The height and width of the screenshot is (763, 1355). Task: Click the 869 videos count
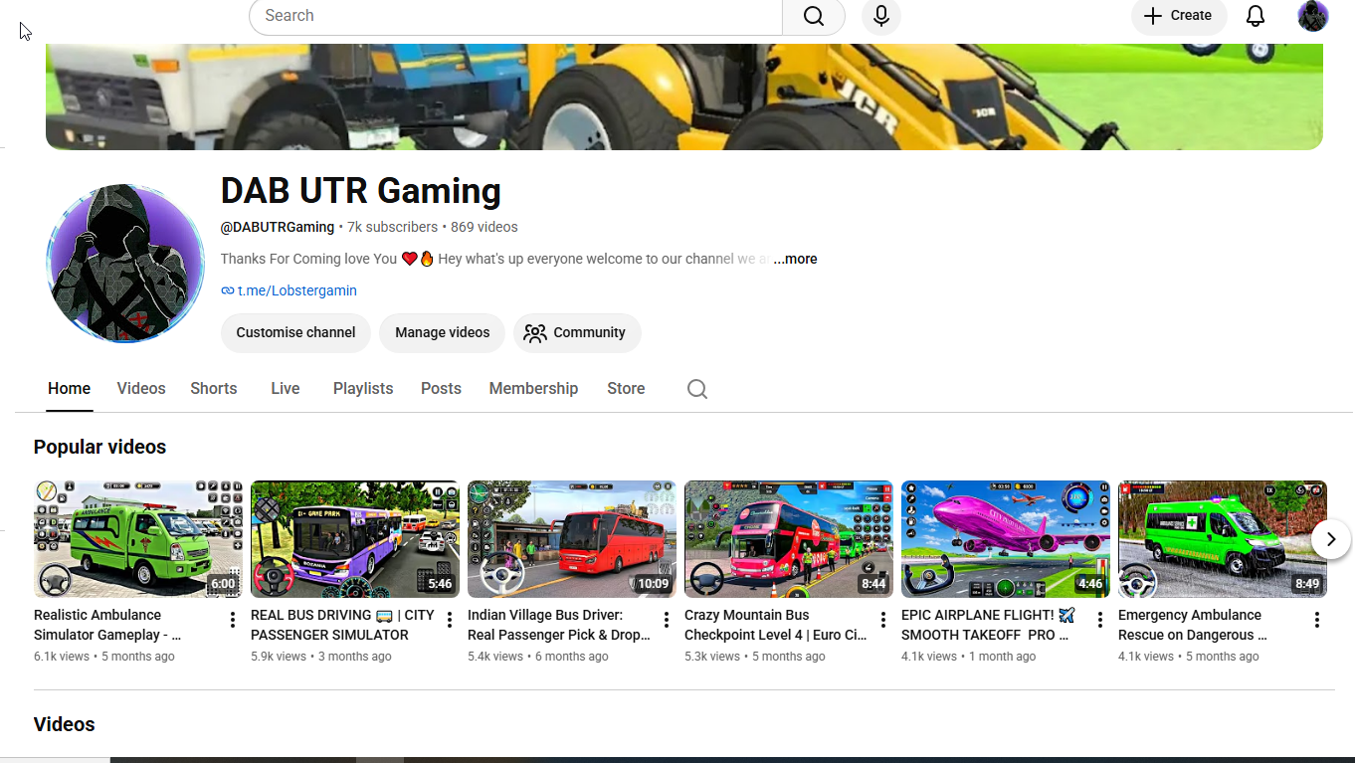(x=484, y=227)
